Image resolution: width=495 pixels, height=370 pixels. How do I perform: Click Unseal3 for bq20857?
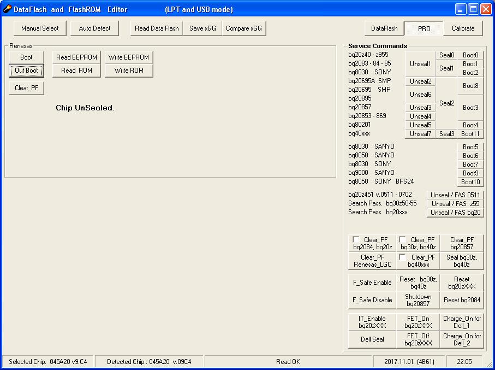coord(420,108)
